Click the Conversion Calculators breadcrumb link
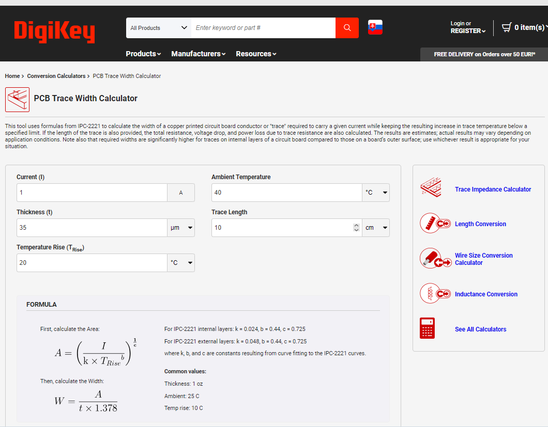The width and height of the screenshot is (548, 427). (x=56, y=76)
